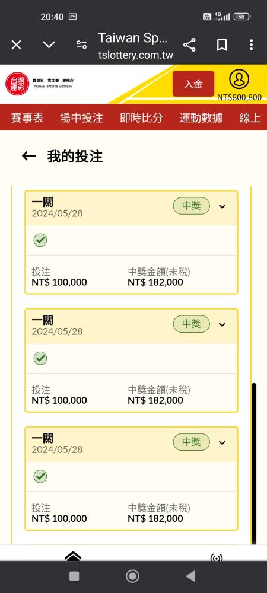Tap the Android home navigation button

tap(132, 576)
